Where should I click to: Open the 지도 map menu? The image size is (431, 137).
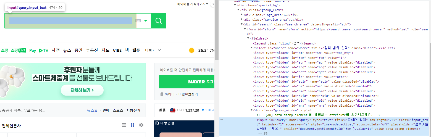click(x=106, y=50)
